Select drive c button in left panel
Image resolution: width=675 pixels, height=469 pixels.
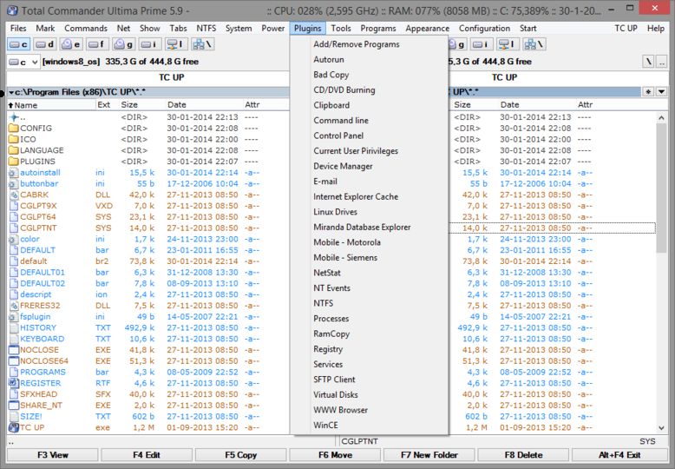click(19, 44)
